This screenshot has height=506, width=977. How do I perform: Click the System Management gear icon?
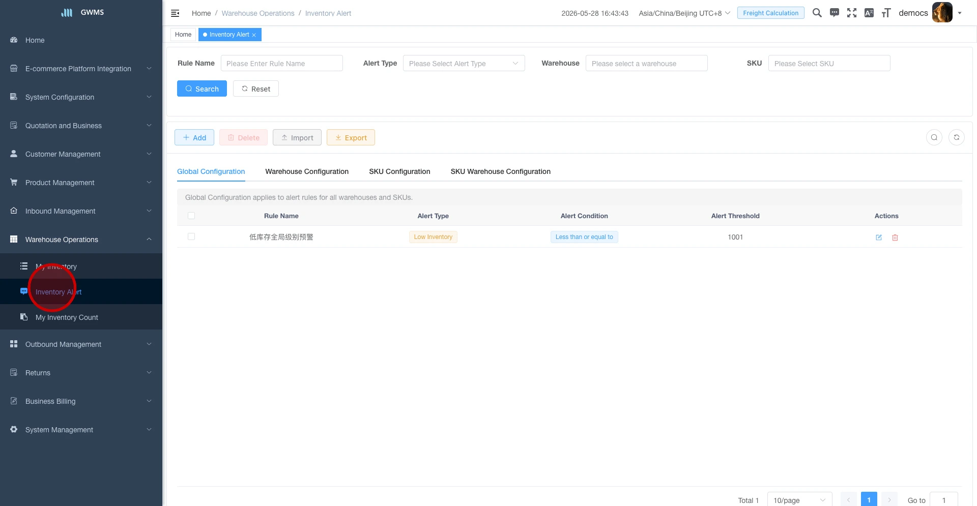click(x=14, y=429)
